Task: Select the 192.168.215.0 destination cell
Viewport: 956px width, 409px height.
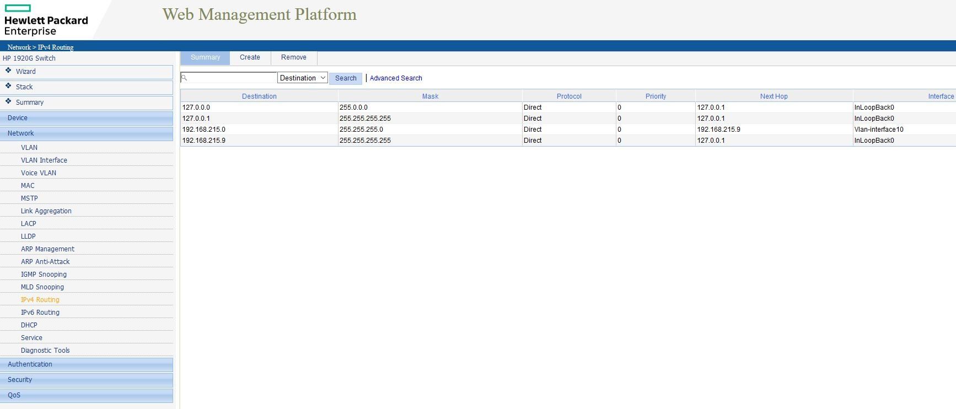Action: (x=259, y=130)
